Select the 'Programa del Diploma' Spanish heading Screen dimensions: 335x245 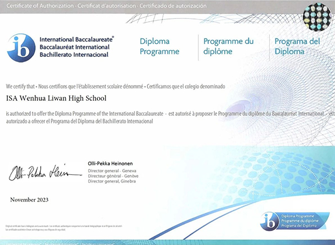coord(296,47)
